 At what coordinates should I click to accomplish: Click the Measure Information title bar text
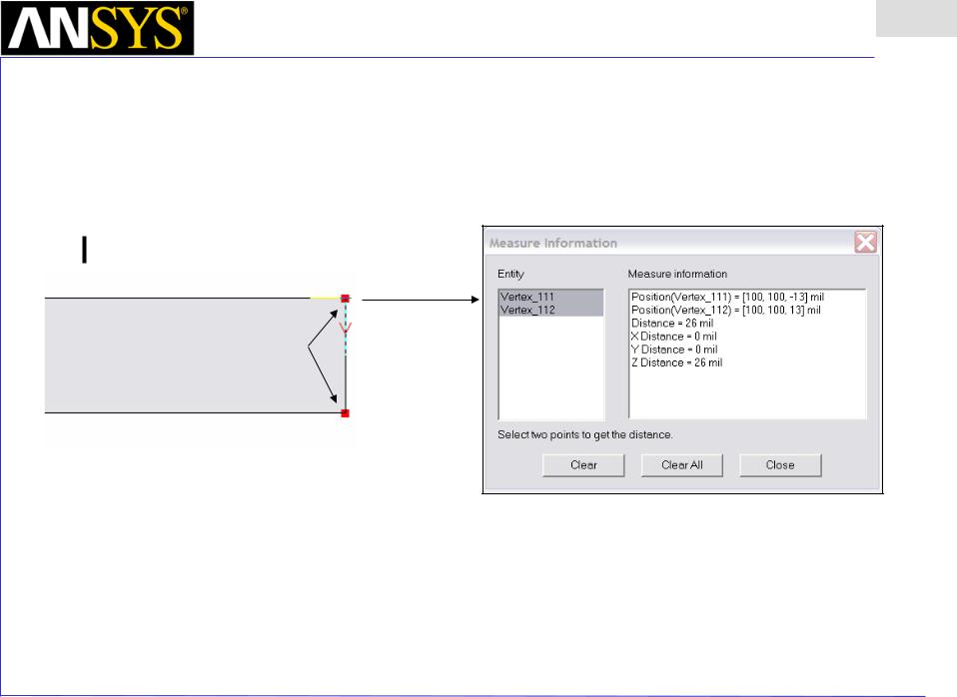tap(553, 243)
